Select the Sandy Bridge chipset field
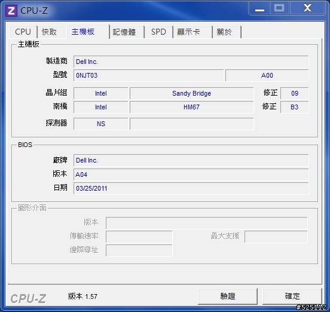 pos(192,93)
